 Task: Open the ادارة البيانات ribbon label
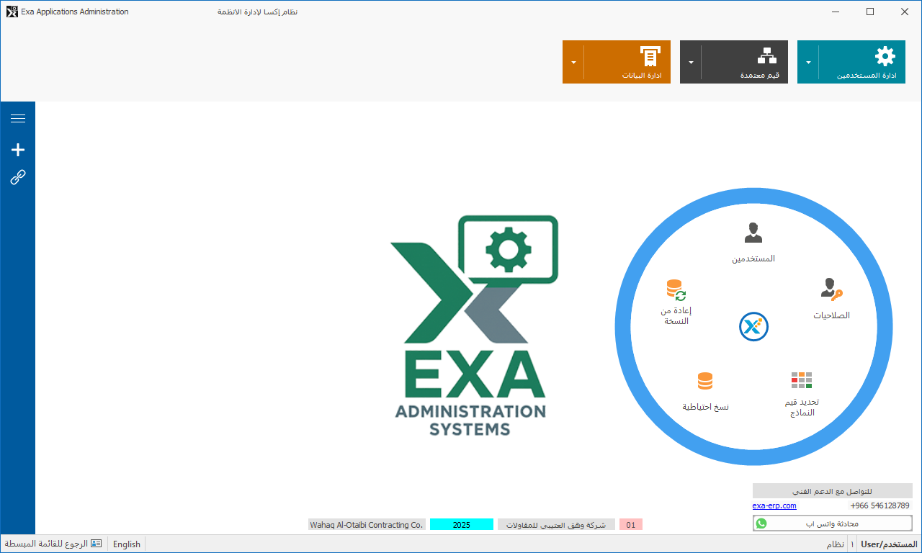click(x=642, y=76)
